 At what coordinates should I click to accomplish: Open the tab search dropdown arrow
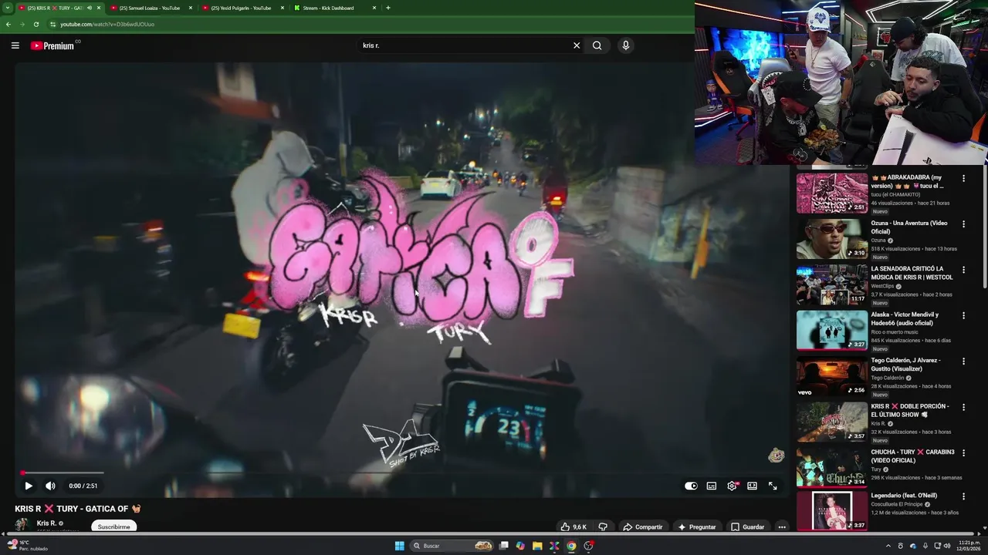7,8
